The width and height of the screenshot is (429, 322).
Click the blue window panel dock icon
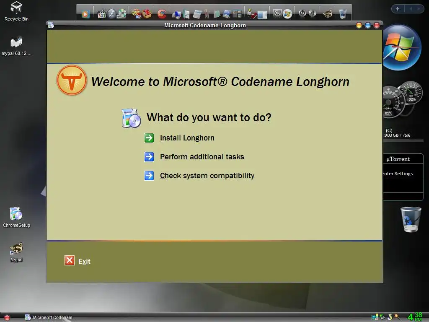click(x=262, y=15)
